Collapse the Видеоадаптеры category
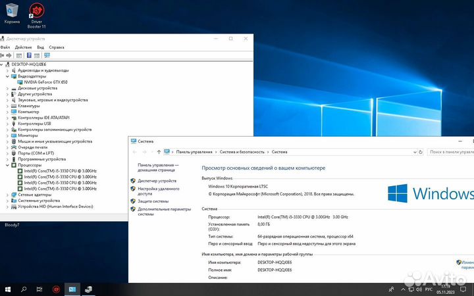Image resolution: width=474 pixels, height=296 pixels. (7, 76)
